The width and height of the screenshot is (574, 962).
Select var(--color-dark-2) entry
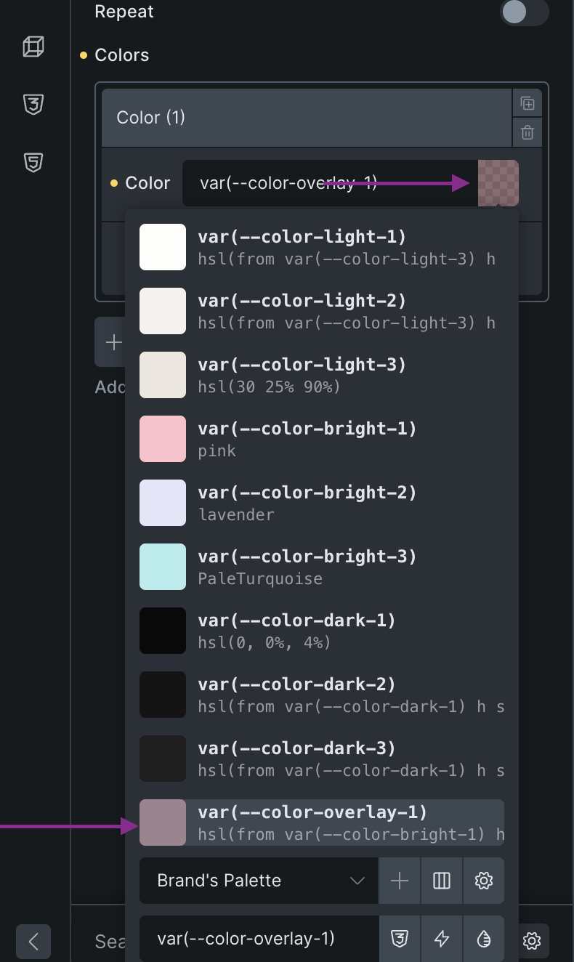[x=321, y=695]
